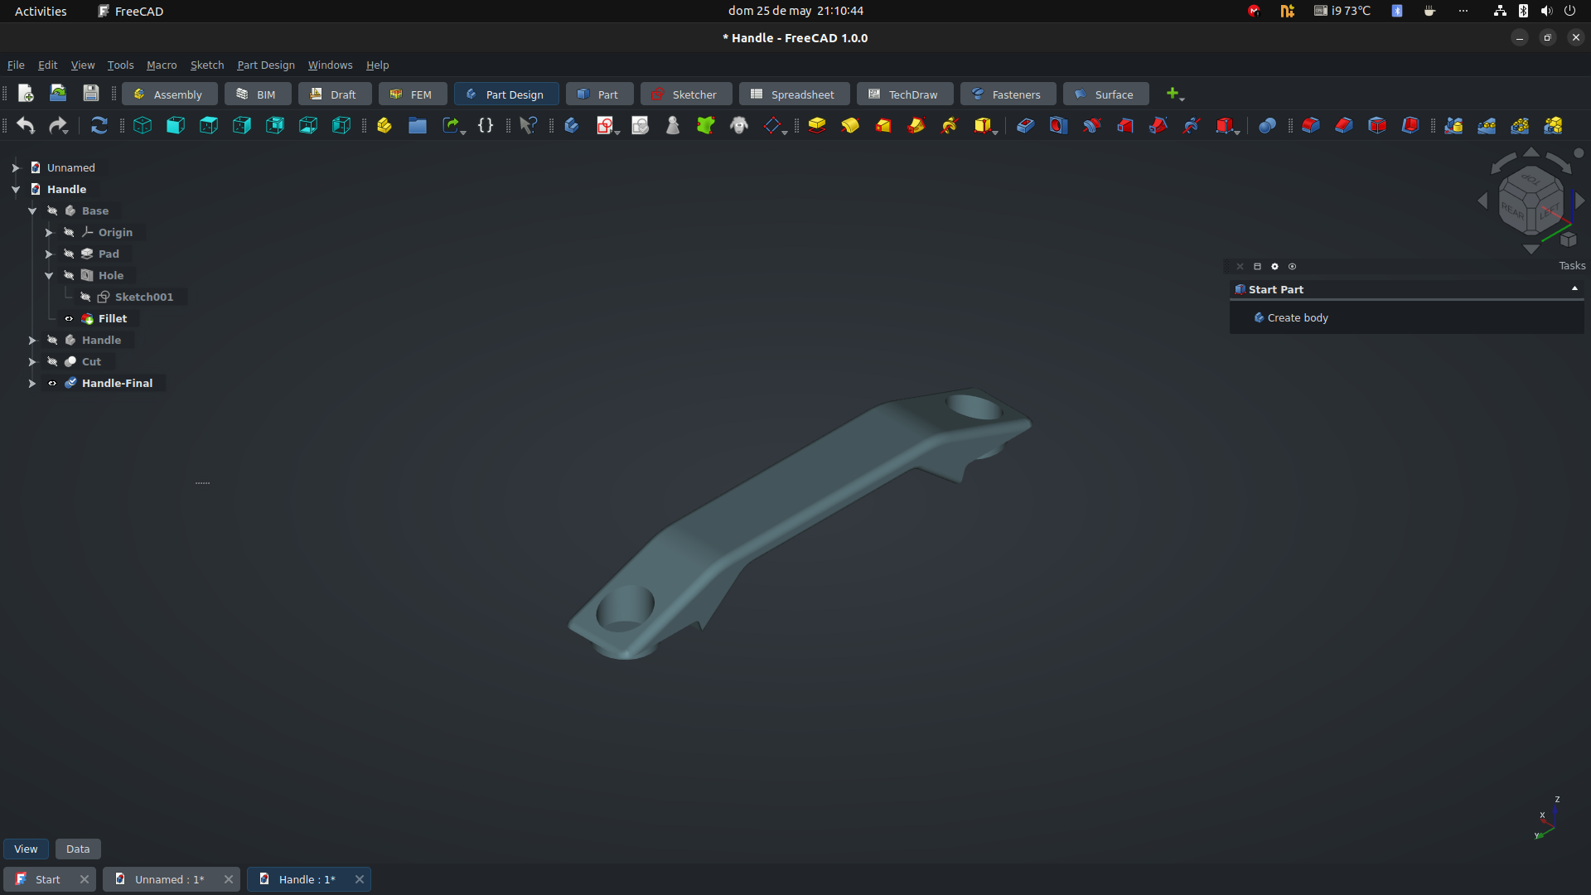Click the Redo arrow icon
1591x895 pixels.
pyautogui.click(x=58, y=125)
